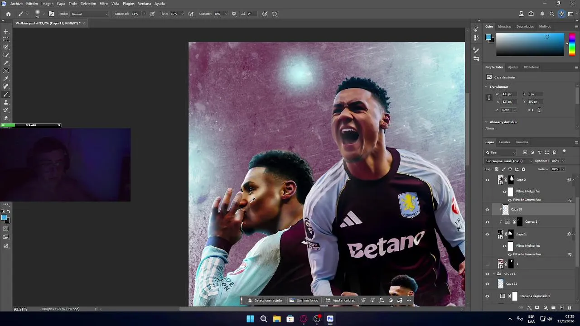Screen dimensions: 580x326
Task: Show the hidden layer named 1
Action: (488, 264)
